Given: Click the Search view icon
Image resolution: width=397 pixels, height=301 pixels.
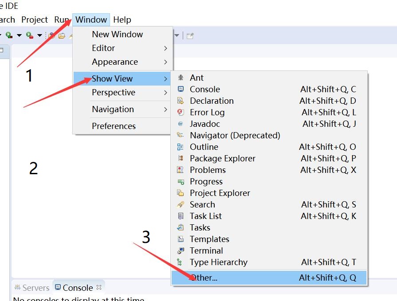Looking at the screenshot, I should [181, 204].
